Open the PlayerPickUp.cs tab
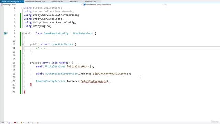 57,2
